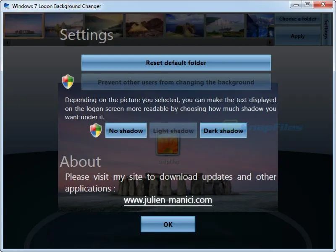Click the left arrow of the thumbnail scrollbar
Image resolution: width=336 pixels, height=252 pixels.
(7, 42)
